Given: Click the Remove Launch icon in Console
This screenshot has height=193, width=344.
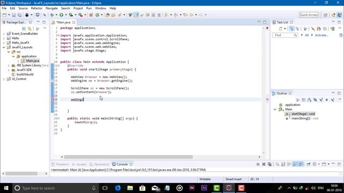Looking at the screenshot, I should point(264,164).
